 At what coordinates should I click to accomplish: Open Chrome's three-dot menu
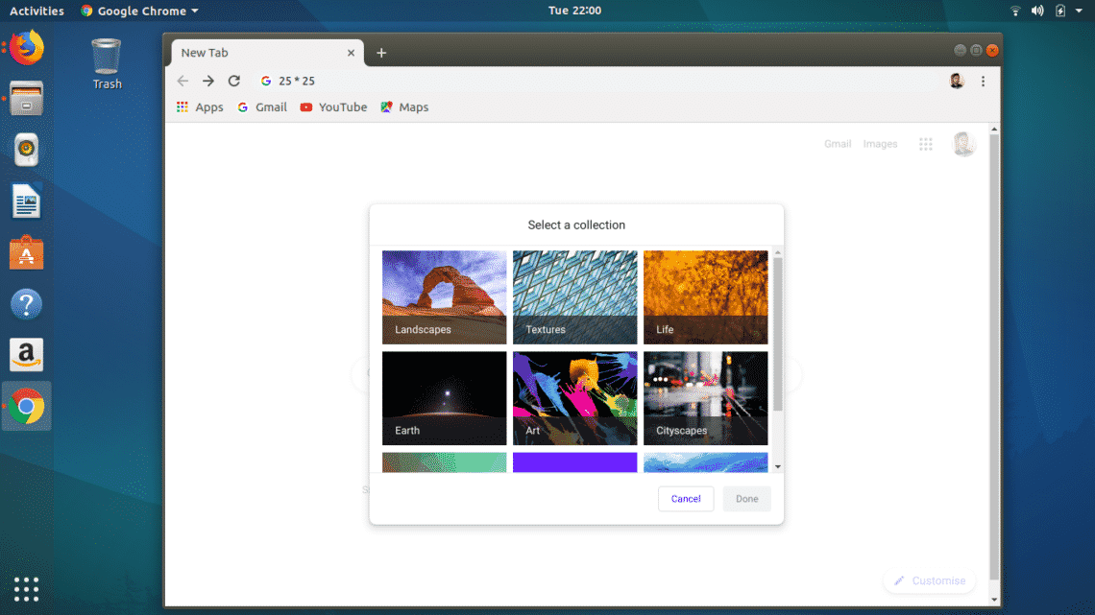click(x=983, y=82)
